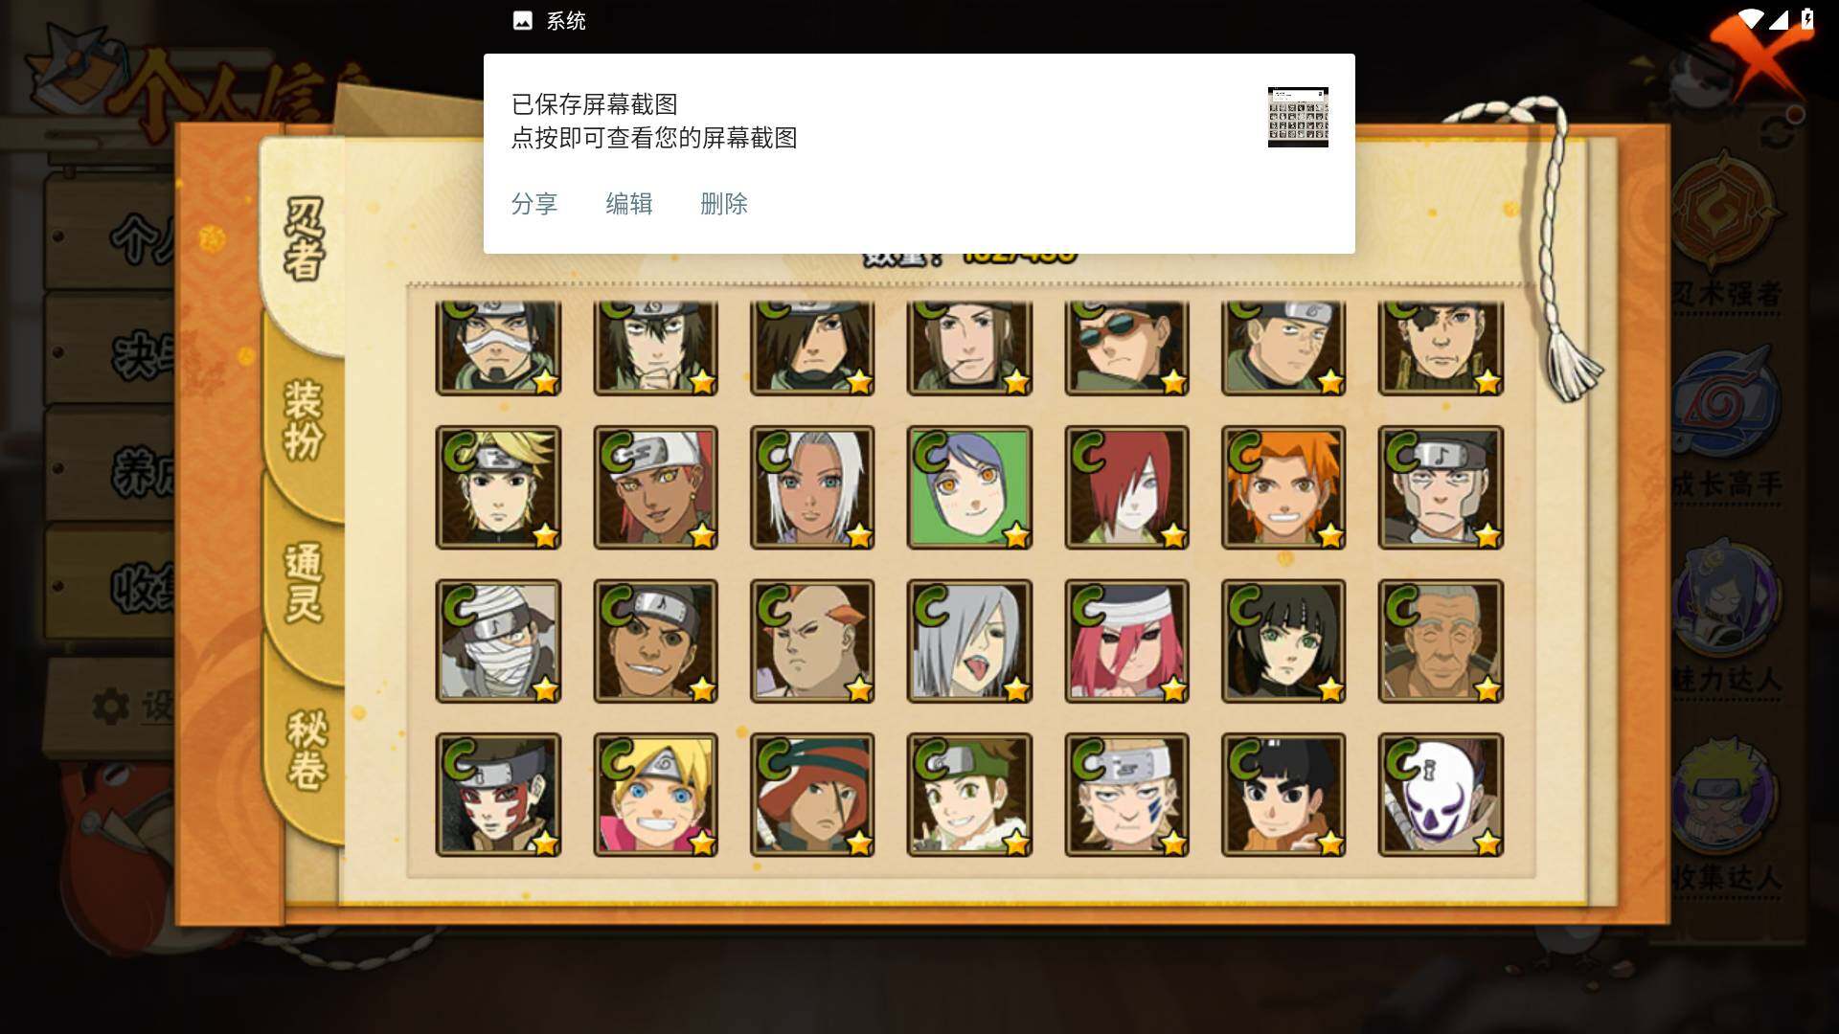Select the sunglasses ninja portrait
Image resolution: width=1839 pixels, height=1034 pixels.
coord(1126,348)
